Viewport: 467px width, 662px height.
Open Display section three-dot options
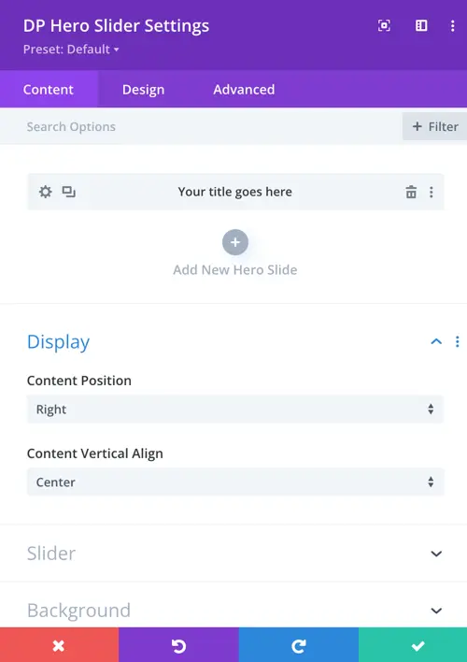click(x=458, y=341)
